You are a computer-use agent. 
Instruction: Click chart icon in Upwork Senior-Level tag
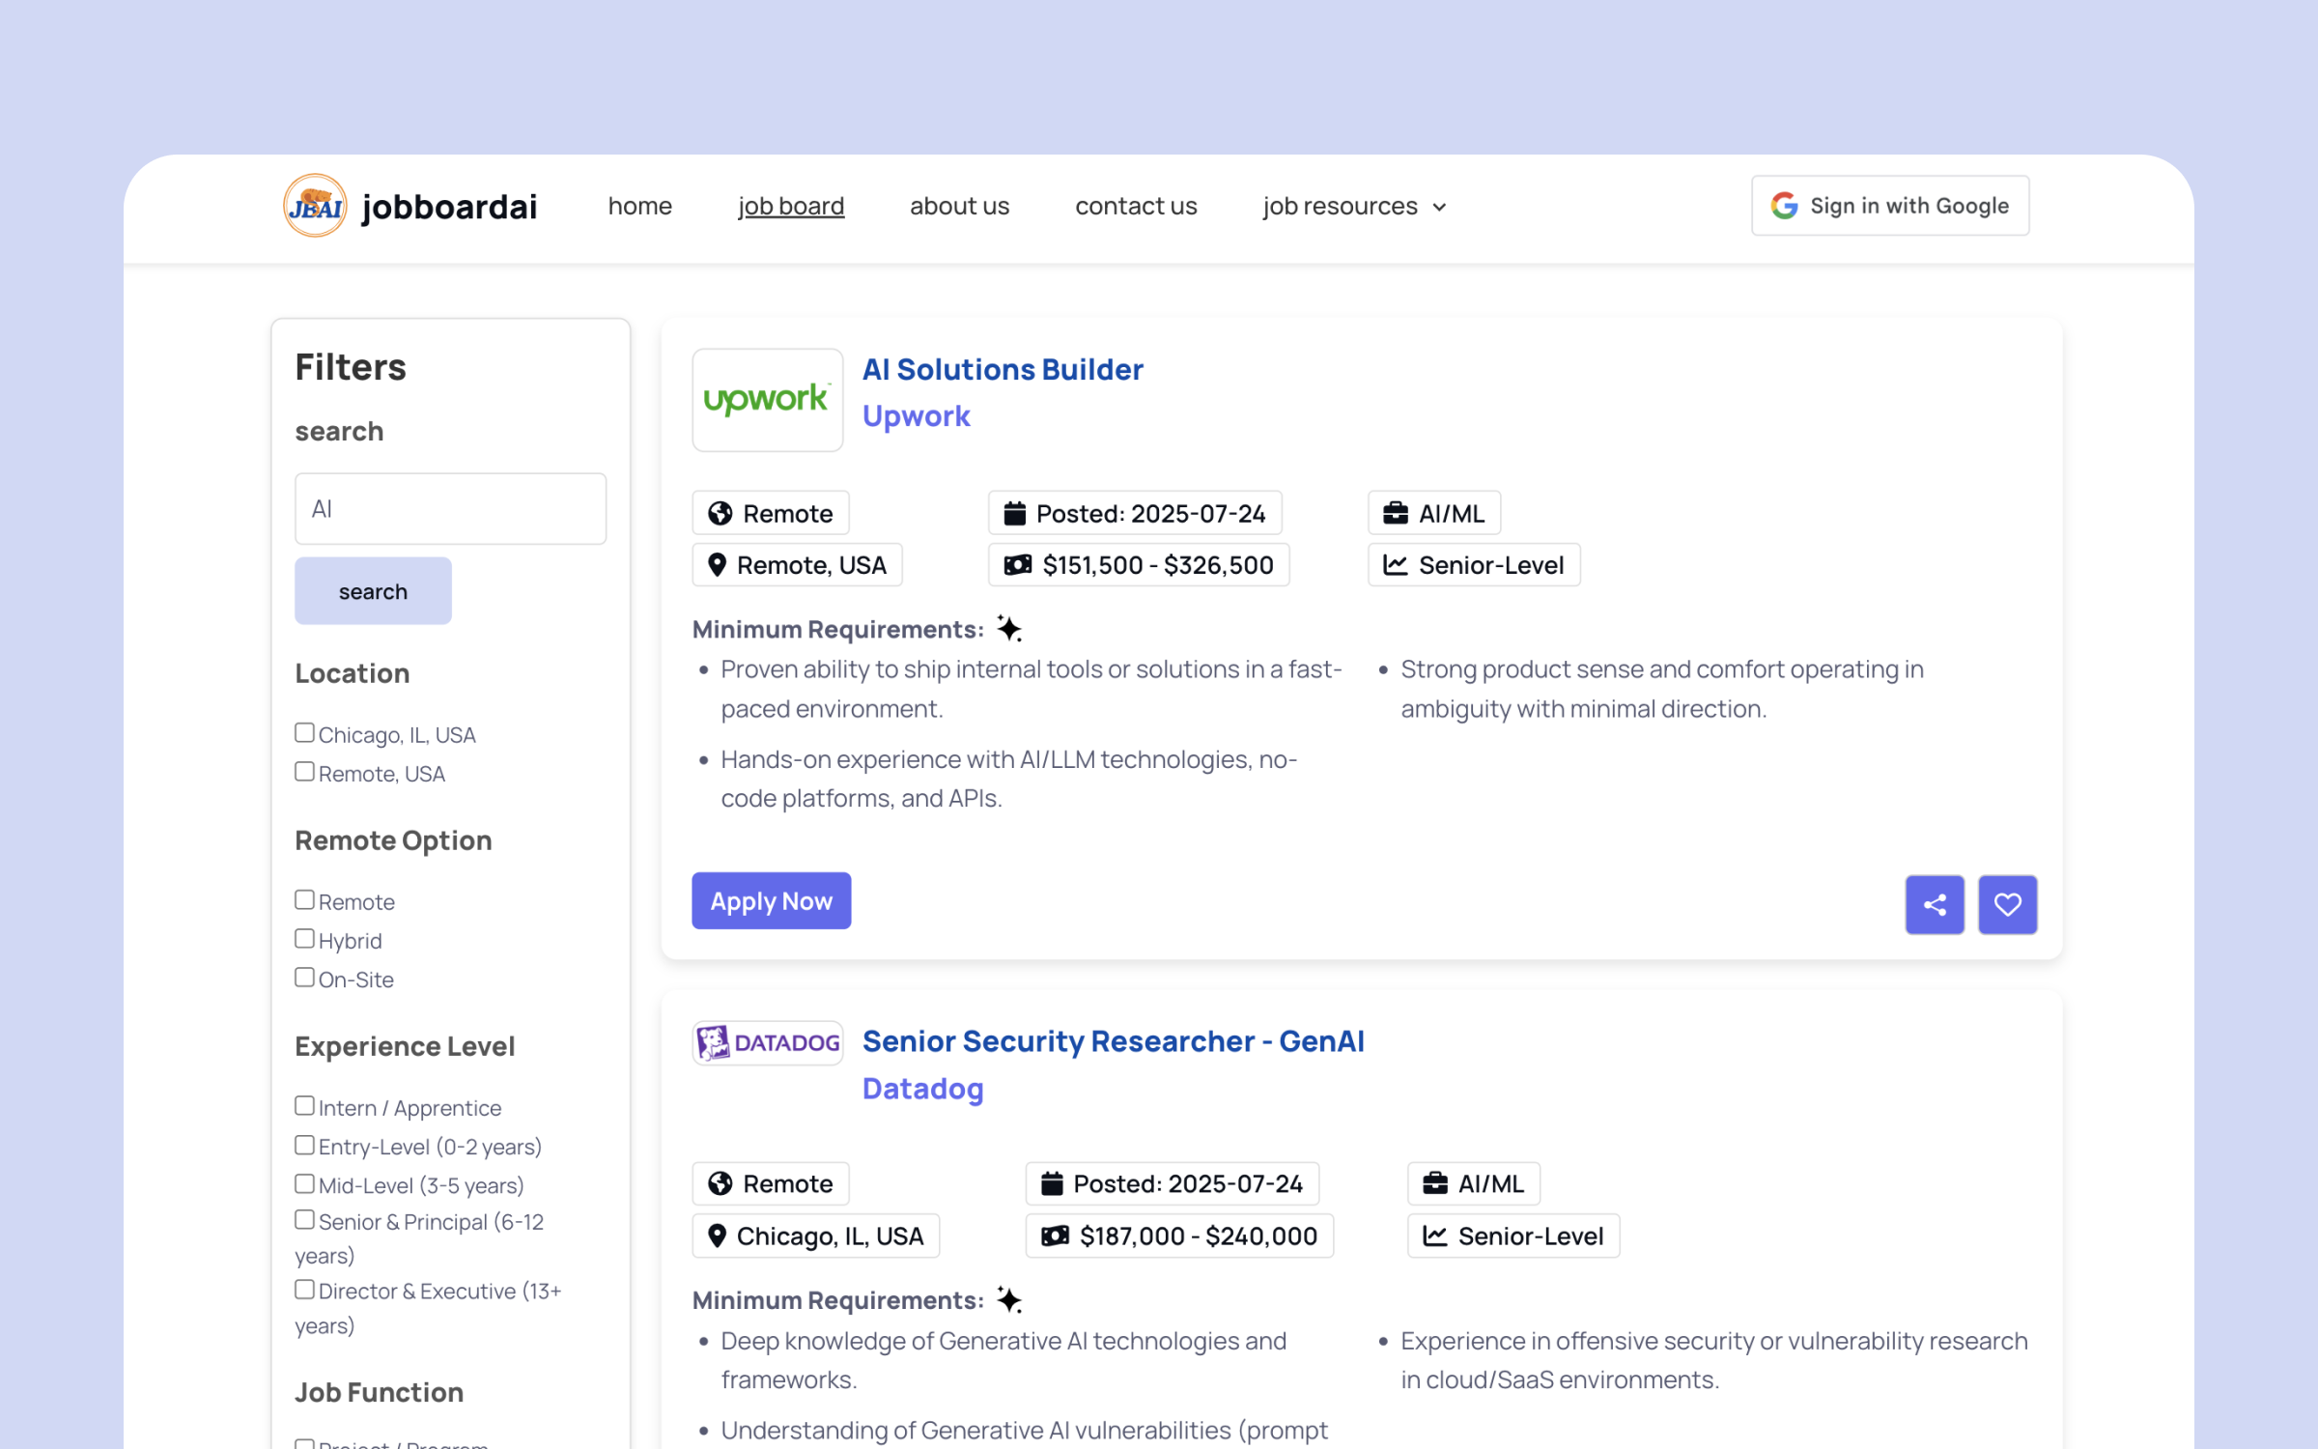coord(1395,564)
